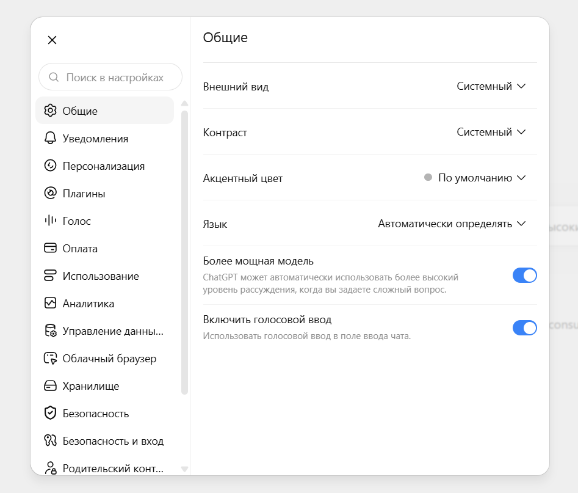Click the card icon beside Оплата

(x=50, y=248)
